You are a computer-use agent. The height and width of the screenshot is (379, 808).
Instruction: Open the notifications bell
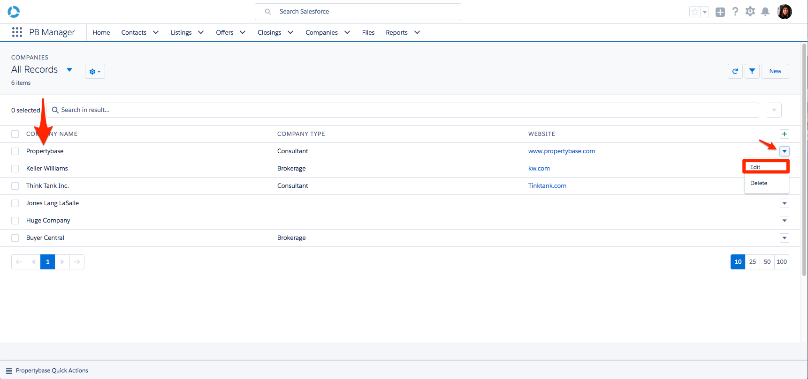click(765, 12)
